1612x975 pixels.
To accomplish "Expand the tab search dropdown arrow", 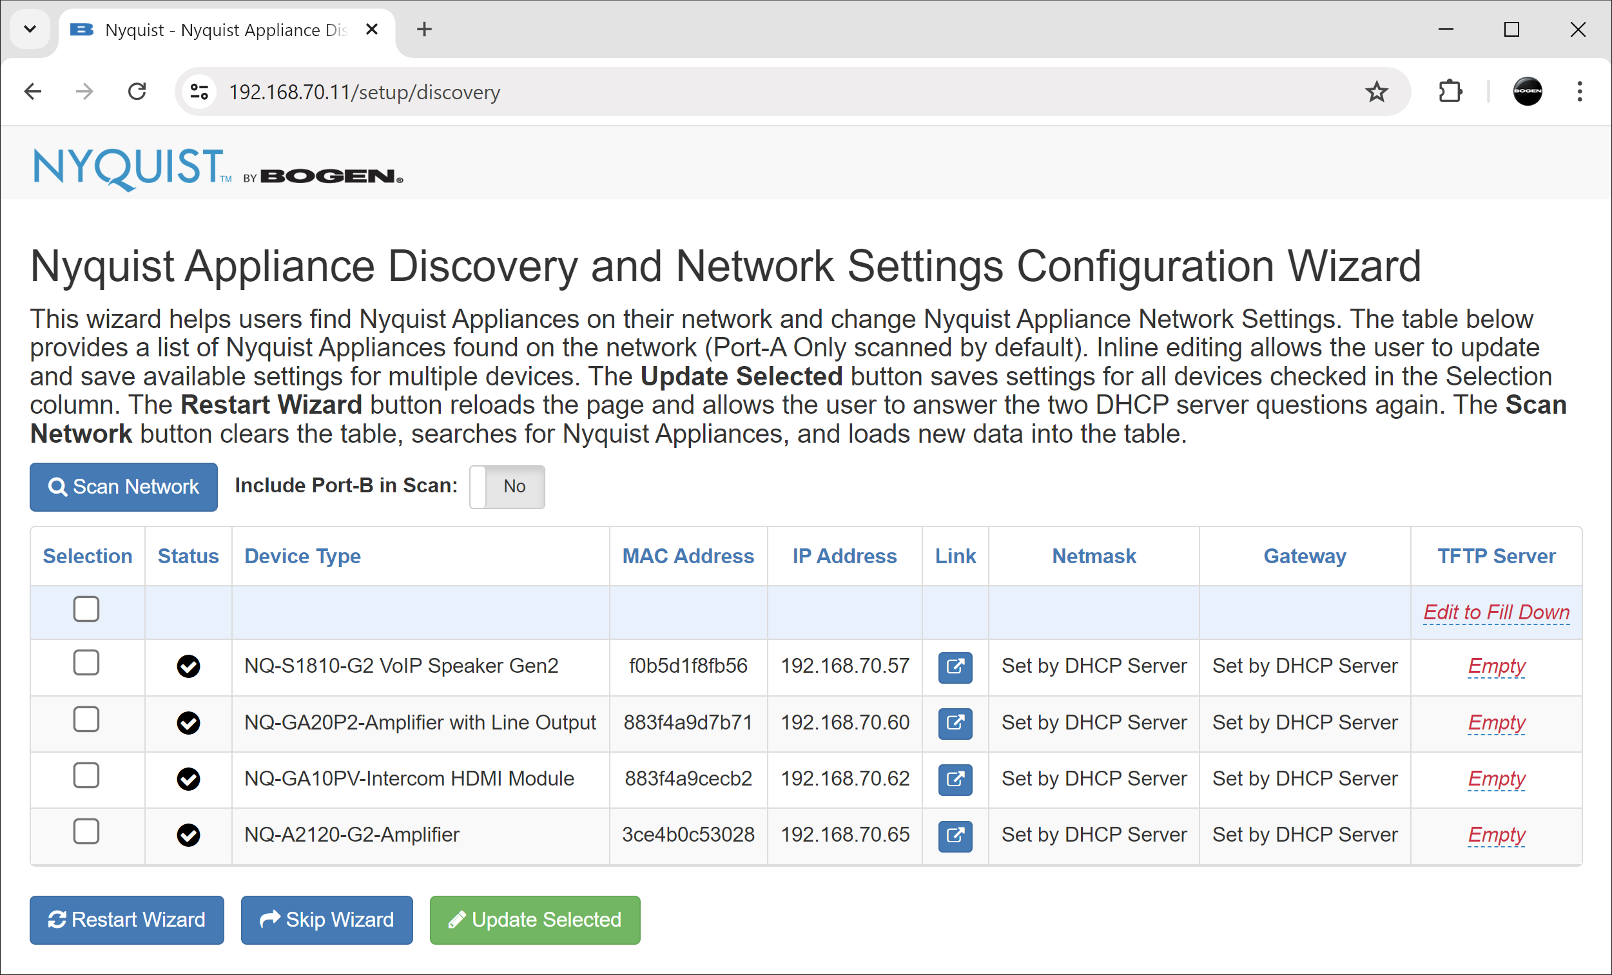I will pyautogui.click(x=30, y=30).
